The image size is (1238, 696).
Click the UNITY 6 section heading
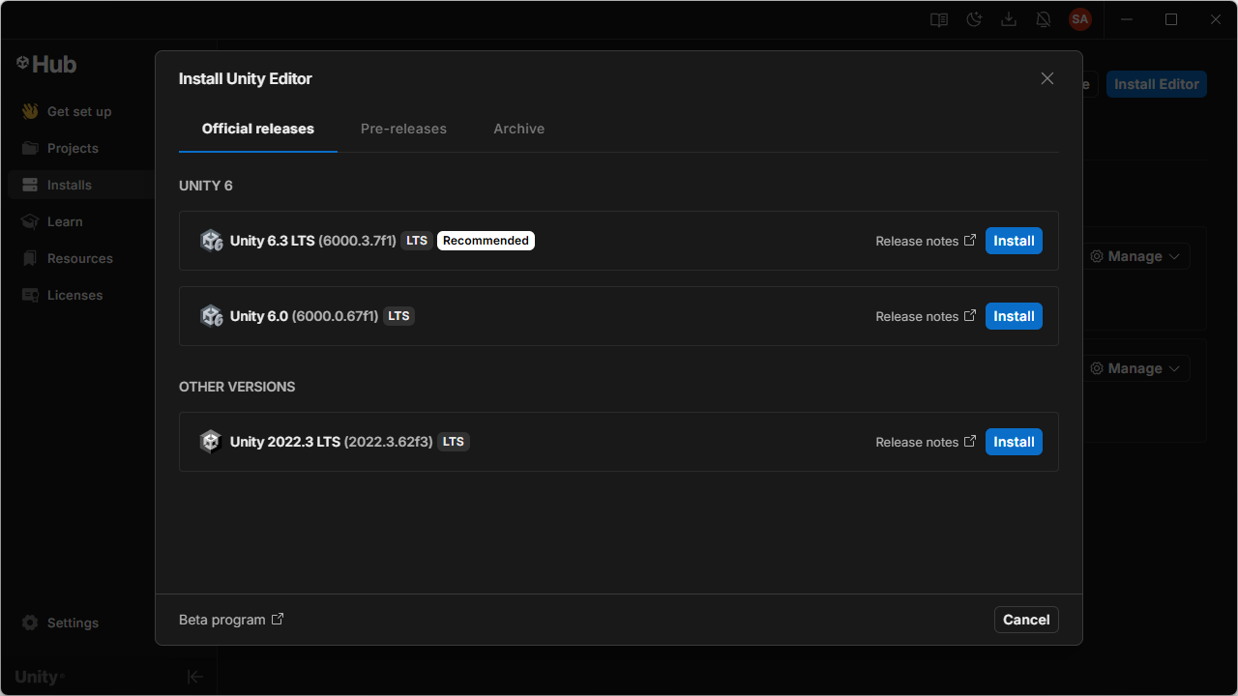(x=206, y=186)
